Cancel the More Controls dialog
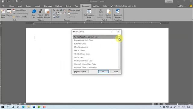This screenshot has width=193, height=109. [x=115, y=72]
